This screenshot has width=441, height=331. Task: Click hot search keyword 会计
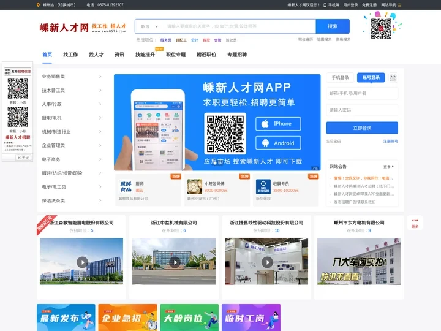pyautogui.click(x=195, y=40)
